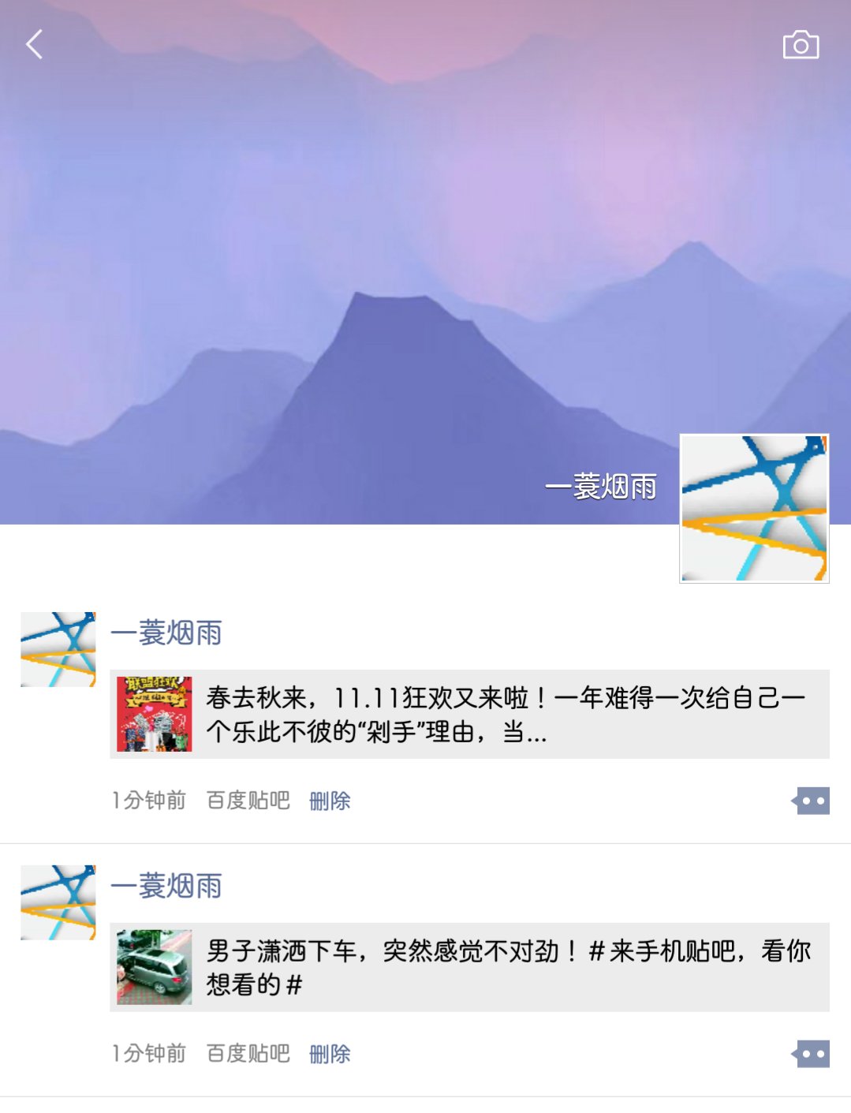Tap the first post's small avatar
The height and width of the screenshot is (1113, 851).
pos(58,649)
